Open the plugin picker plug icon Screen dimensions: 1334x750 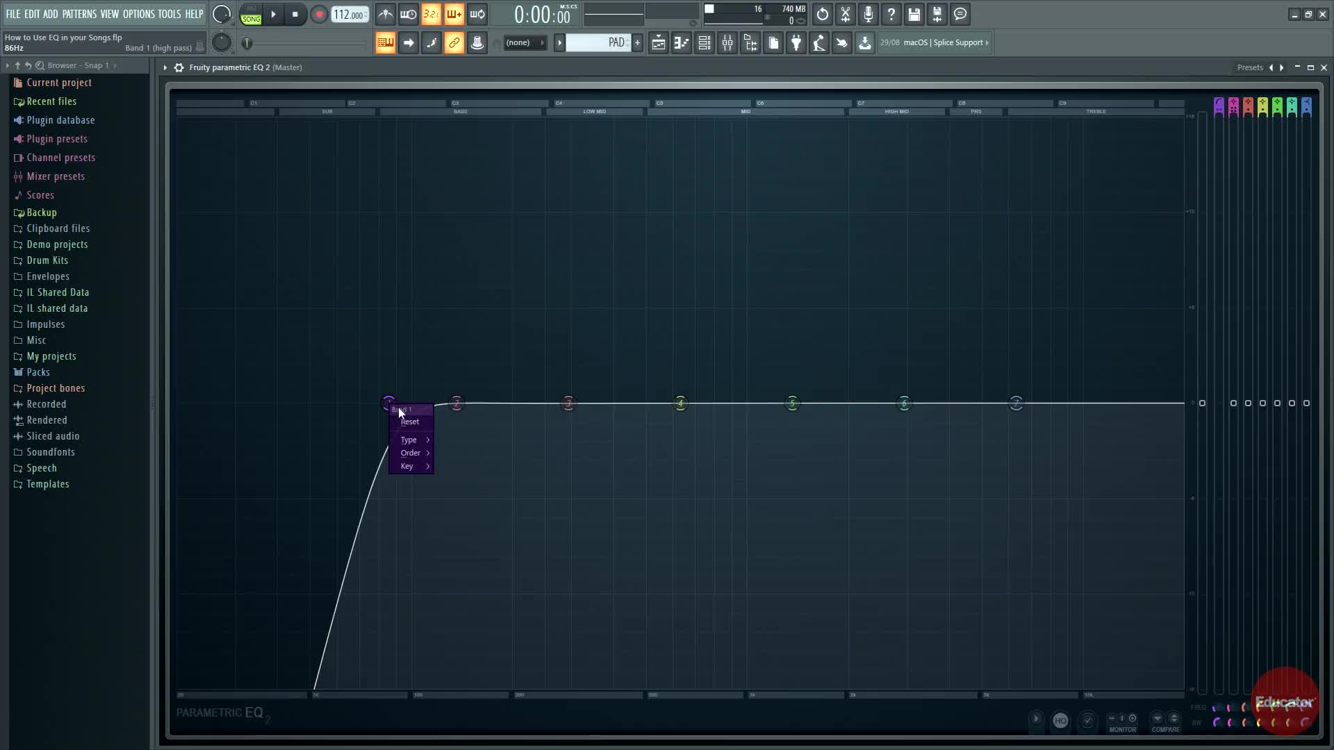796,43
